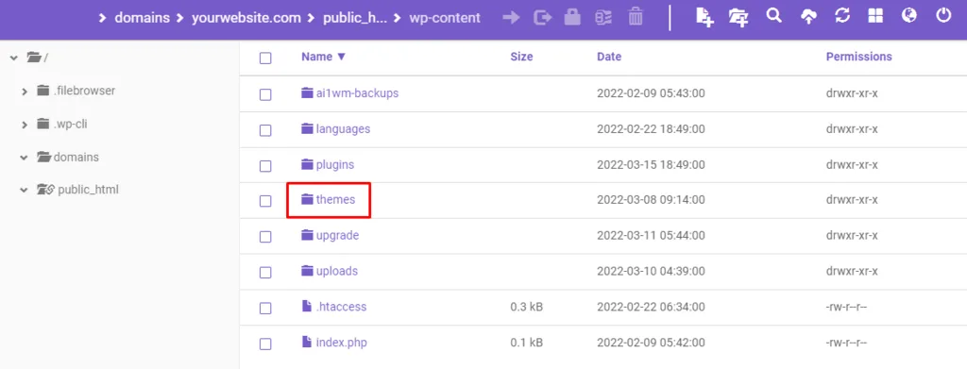Open the .htaccess file
The width and height of the screenshot is (967, 369).
coord(342,306)
